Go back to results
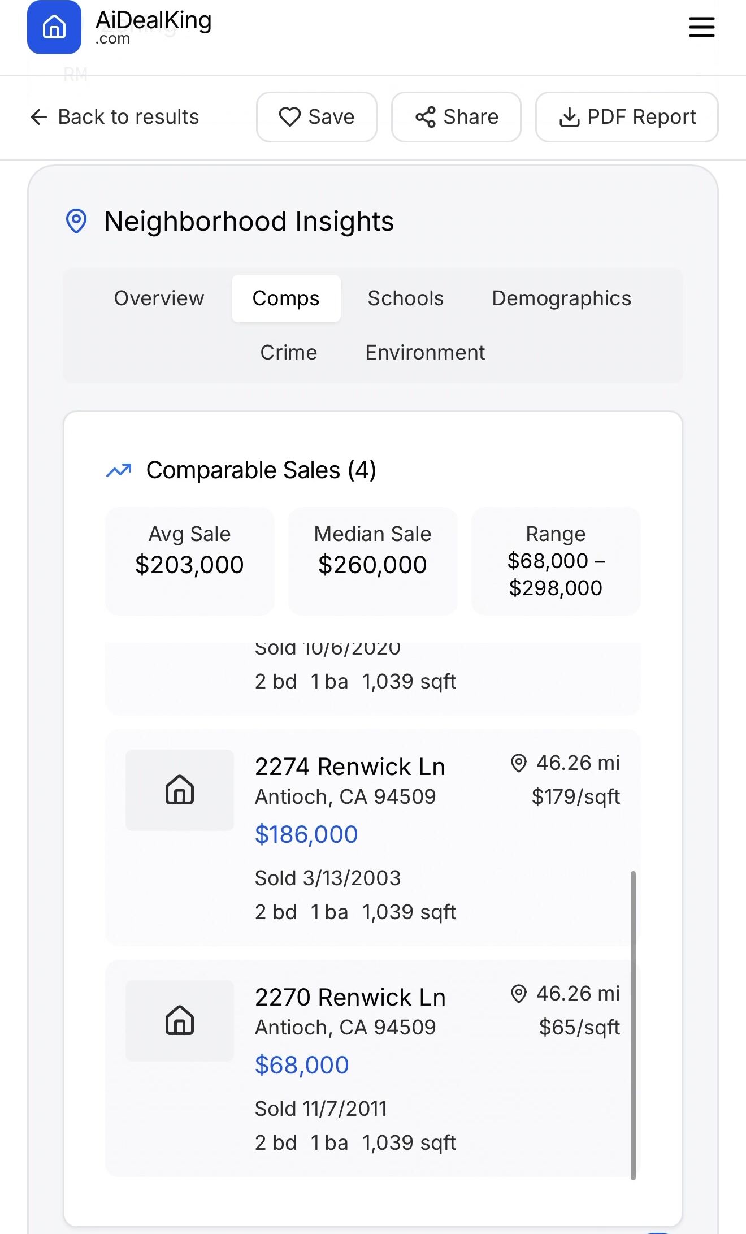The height and width of the screenshot is (1234, 746). click(x=128, y=117)
